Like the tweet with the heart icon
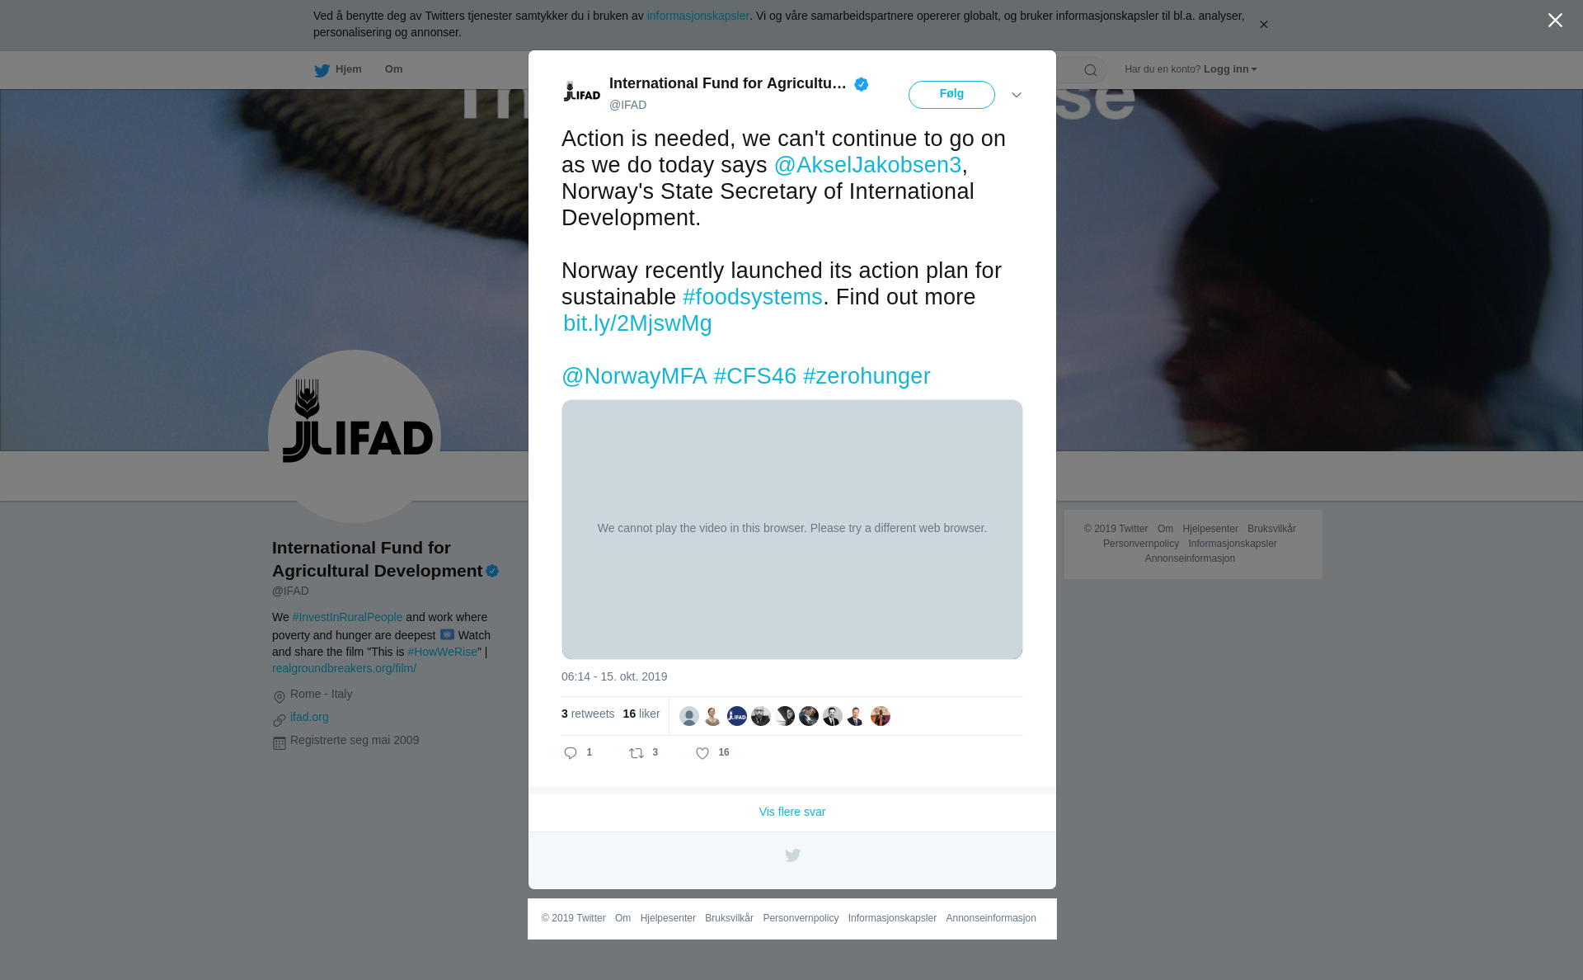The height and width of the screenshot is (980, 1583). pos(702,753)
